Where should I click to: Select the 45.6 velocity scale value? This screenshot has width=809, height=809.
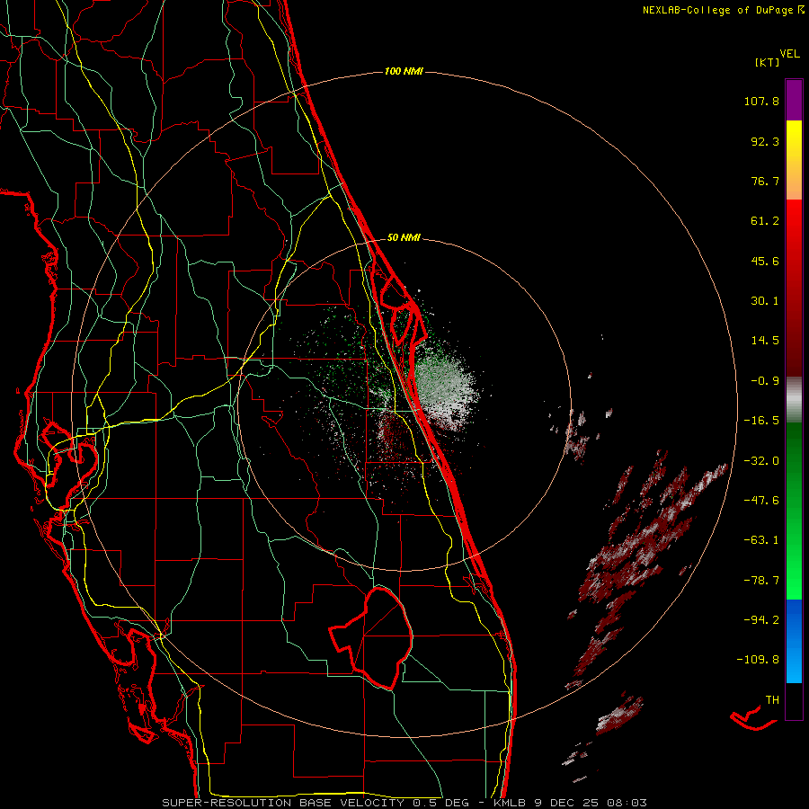(x=765, y=261)
